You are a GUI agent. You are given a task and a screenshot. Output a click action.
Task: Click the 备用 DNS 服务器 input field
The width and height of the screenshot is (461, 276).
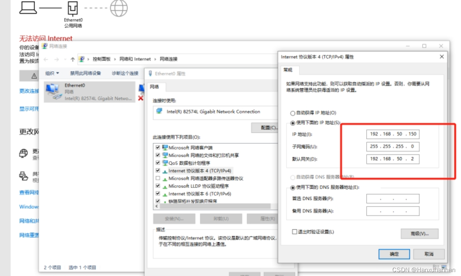(x=393, y=211)
